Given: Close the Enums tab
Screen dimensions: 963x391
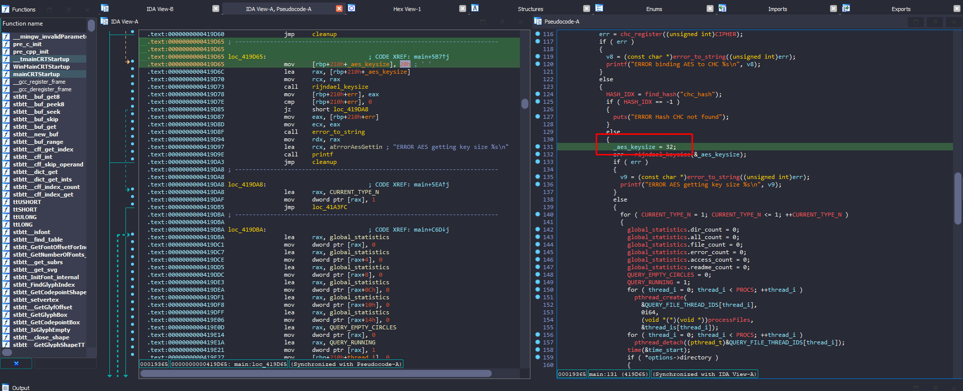Looking at the screenshot, I should [710, 9].
